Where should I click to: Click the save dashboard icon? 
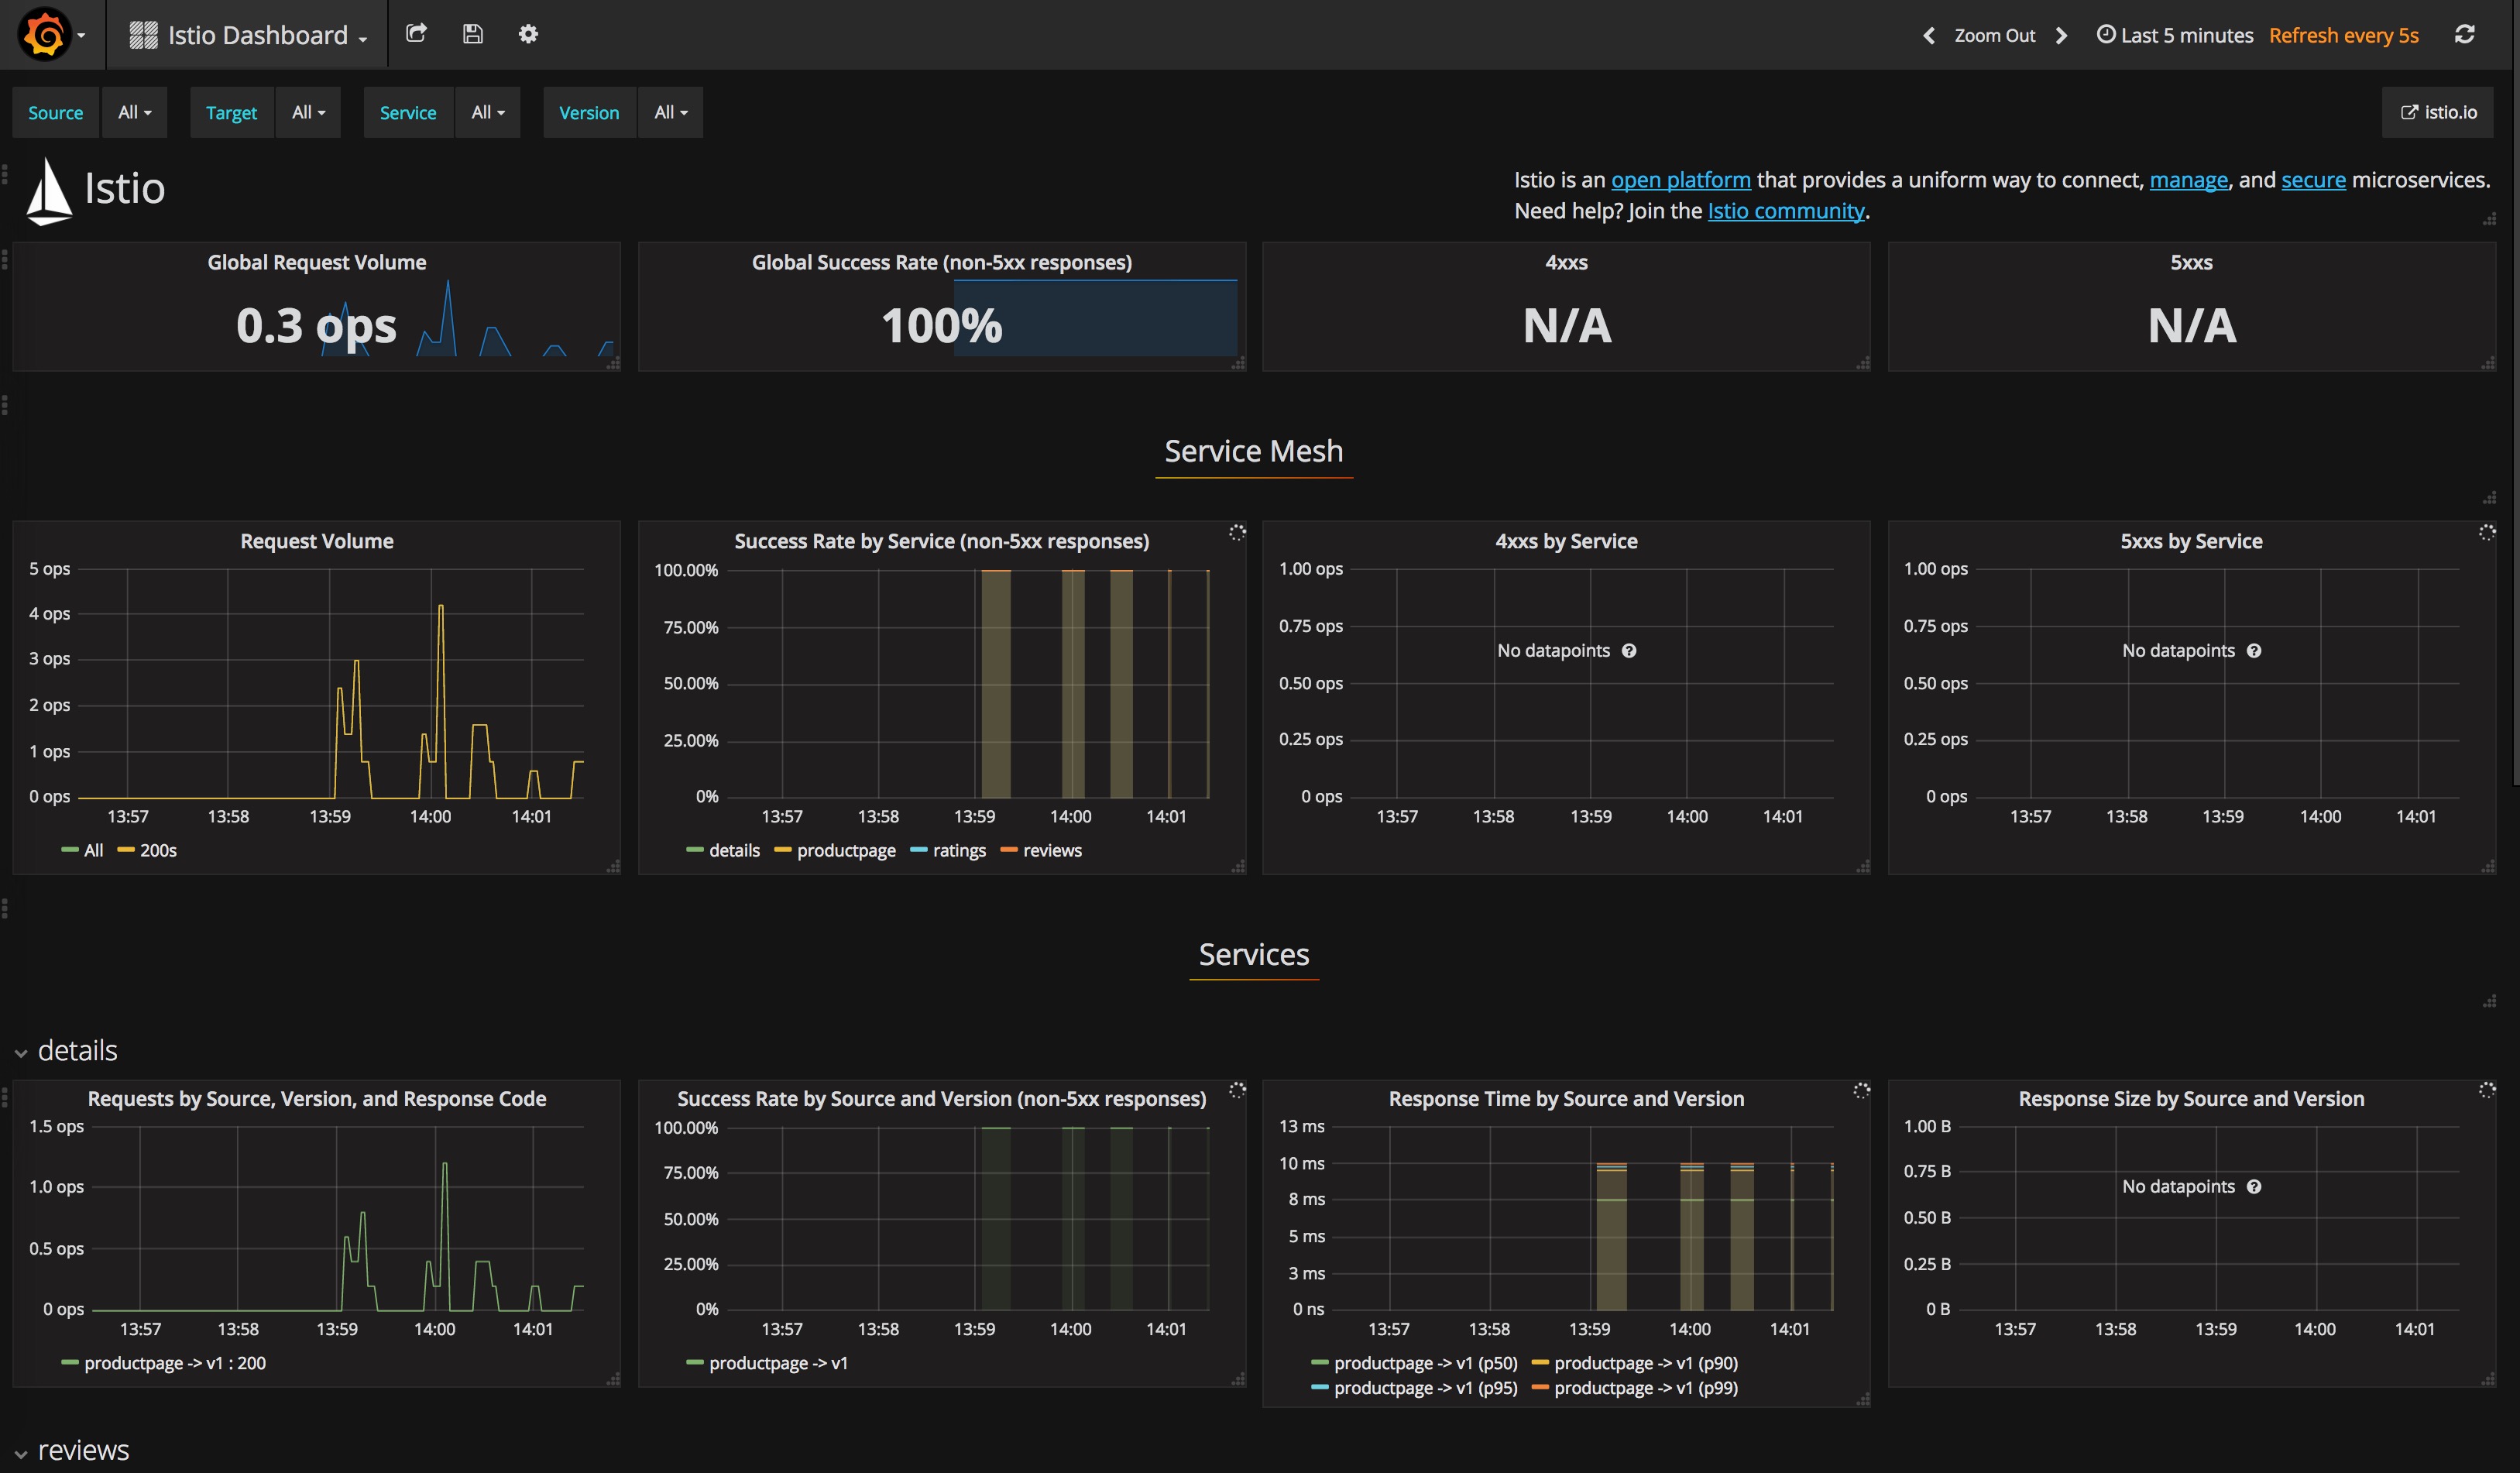473,34
